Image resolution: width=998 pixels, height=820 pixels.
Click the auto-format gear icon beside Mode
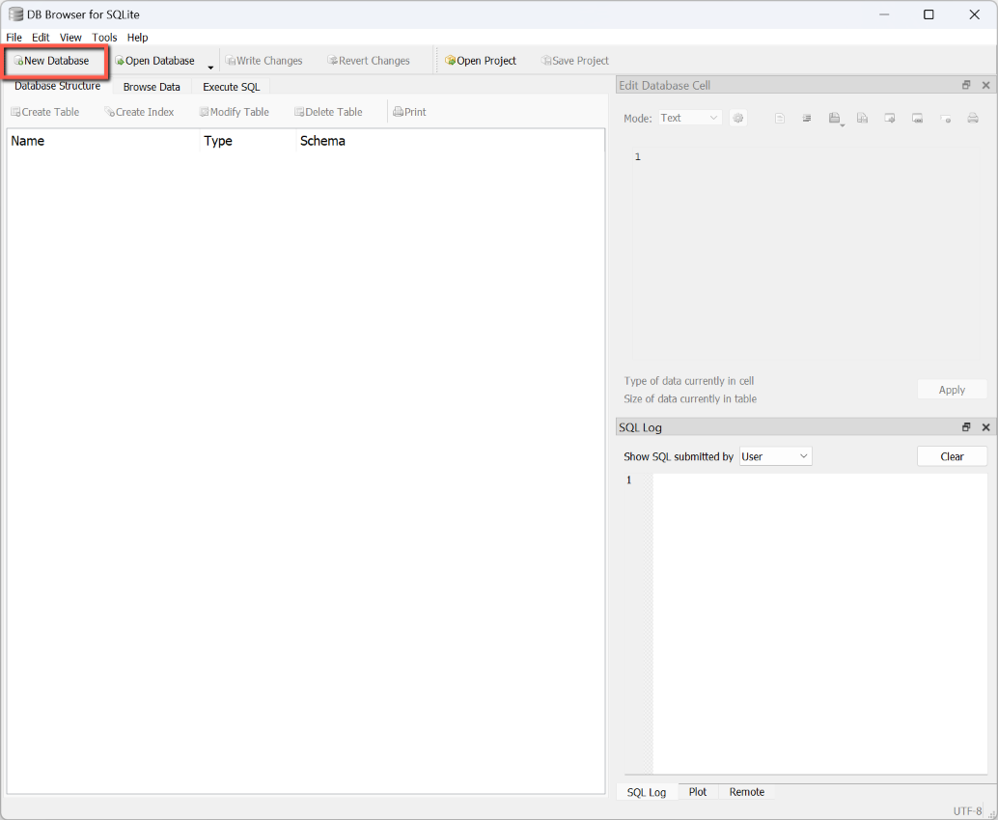(x=738, y=118)
